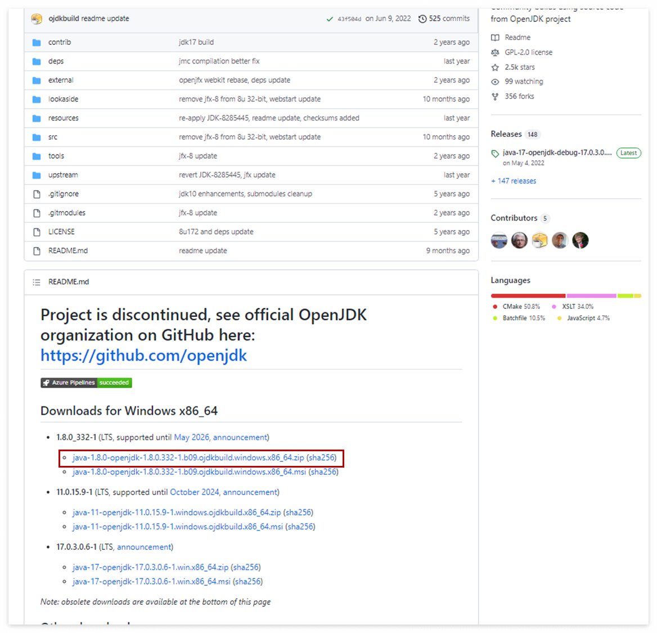
Task: Open 'readme update' commit in README.md row
Action: [x=203, y=251]
